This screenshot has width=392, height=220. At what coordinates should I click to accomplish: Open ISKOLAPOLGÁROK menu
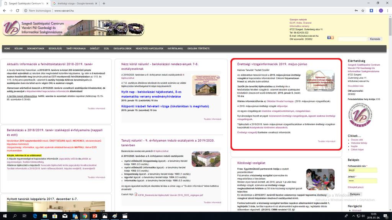122,49
